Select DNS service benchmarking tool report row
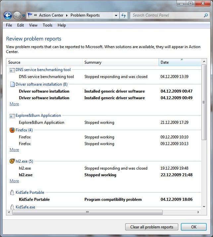 tap(104, 77)
